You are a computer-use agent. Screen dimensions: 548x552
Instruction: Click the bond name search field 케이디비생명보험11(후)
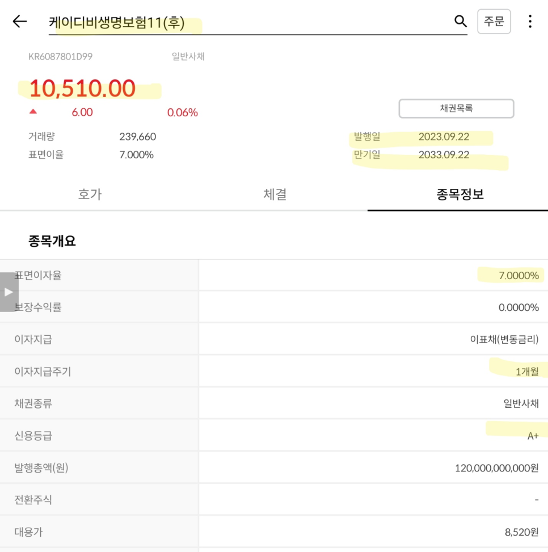click(x=258, y=23)
